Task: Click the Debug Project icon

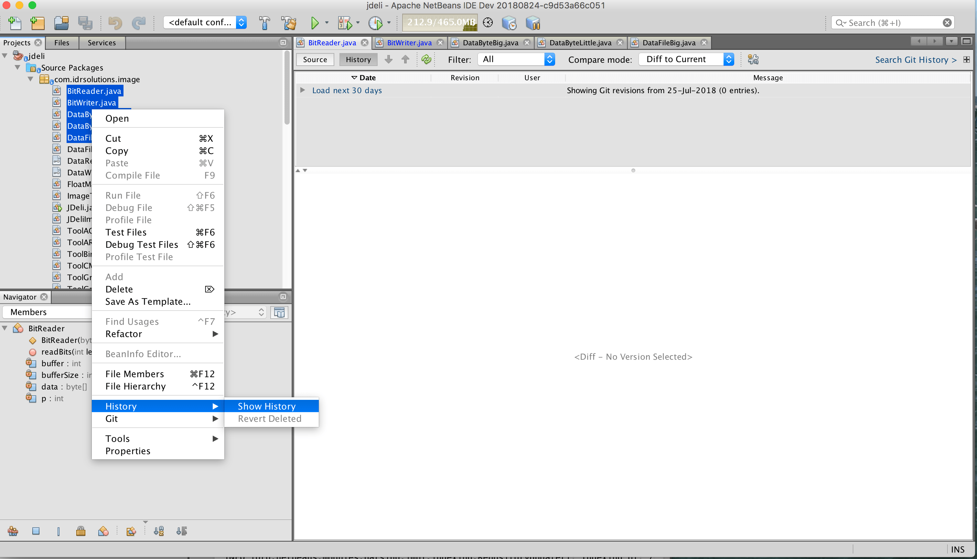Action: coord(344,23)
